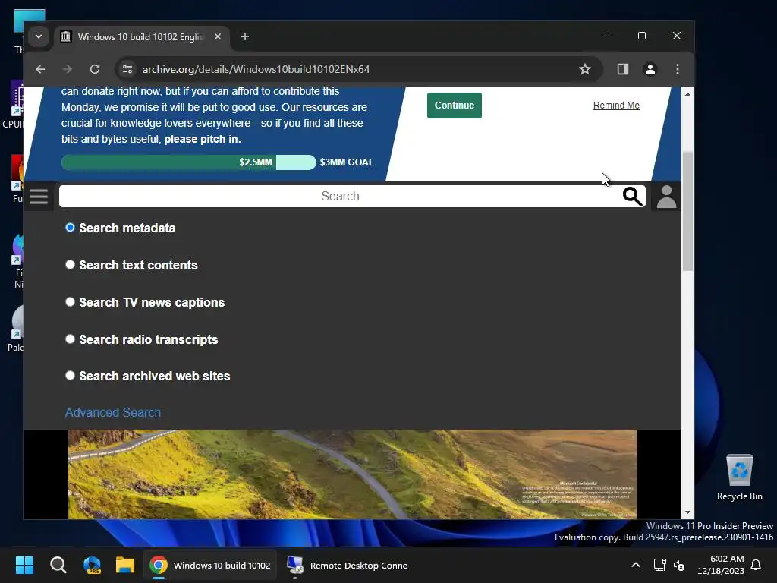Viewport: 777px width, 583px height.
Task: Click the vertical scrollbar thumb
Action: (687, 211)
